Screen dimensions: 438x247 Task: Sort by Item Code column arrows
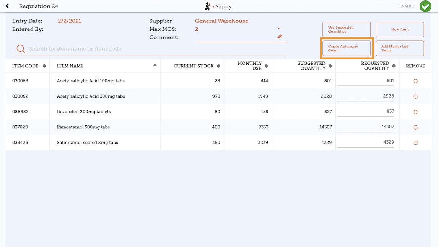[x=44, y=66]
